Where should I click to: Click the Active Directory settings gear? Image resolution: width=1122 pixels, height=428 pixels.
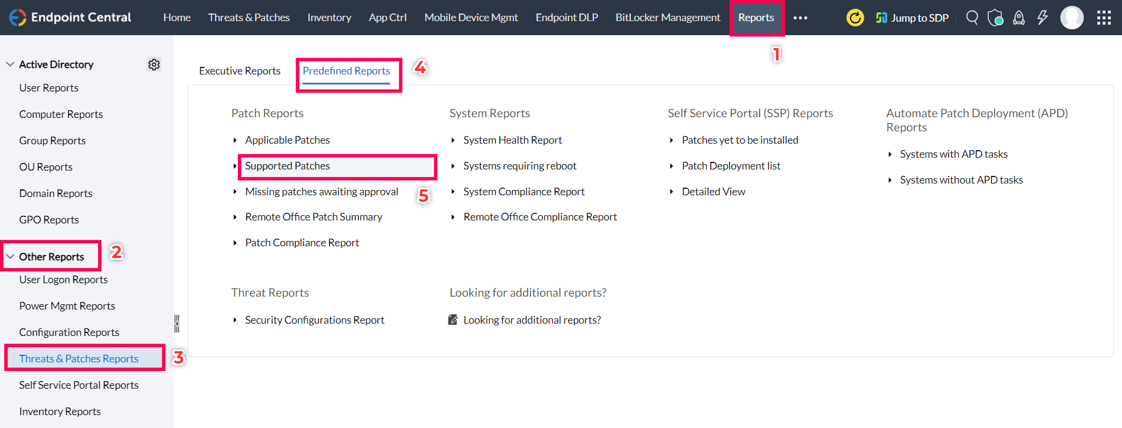coord(154,64)
